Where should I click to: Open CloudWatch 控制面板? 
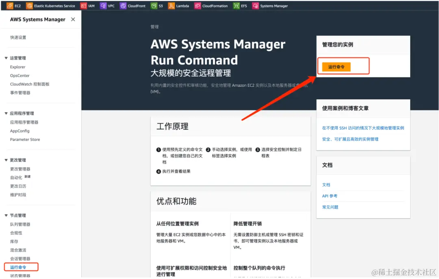pyautogui.click(x=30, y=84)
